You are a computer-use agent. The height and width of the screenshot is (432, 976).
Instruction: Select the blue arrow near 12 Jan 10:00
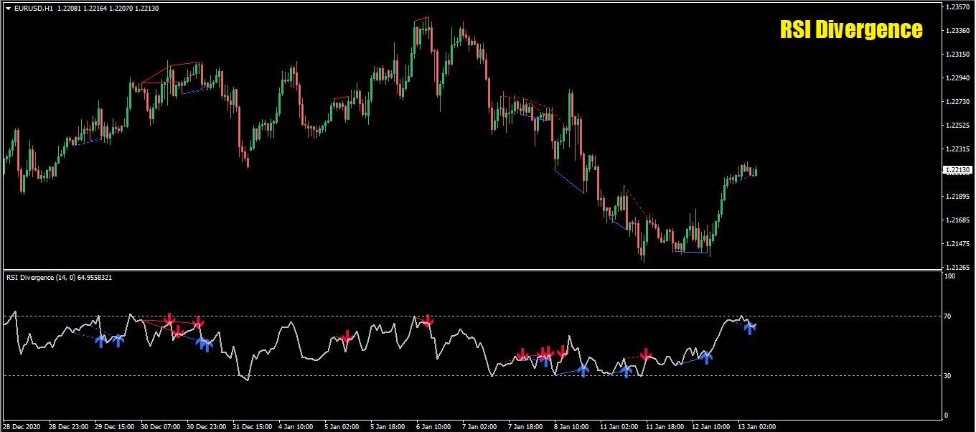click(x=706, y=357)
